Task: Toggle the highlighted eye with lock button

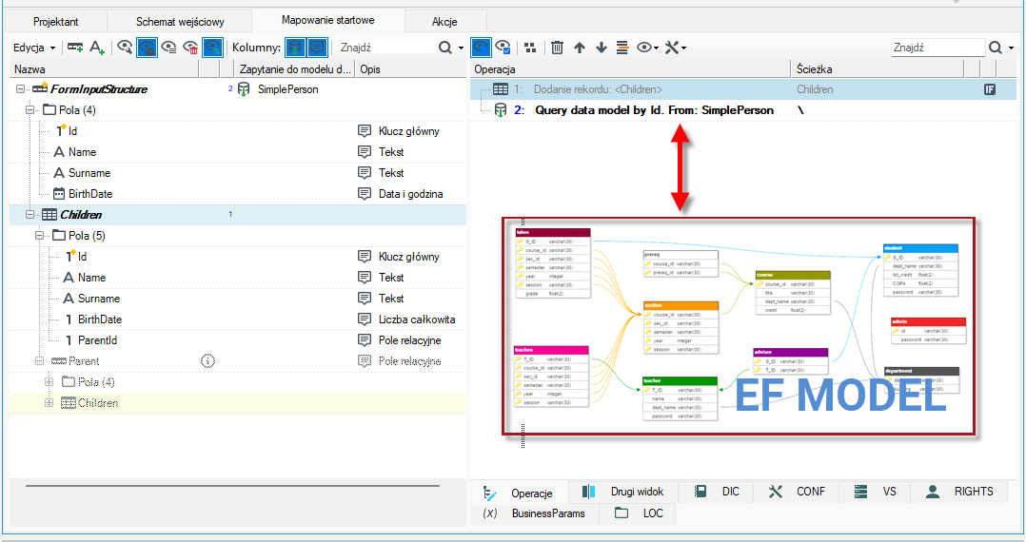Action: 147,48
